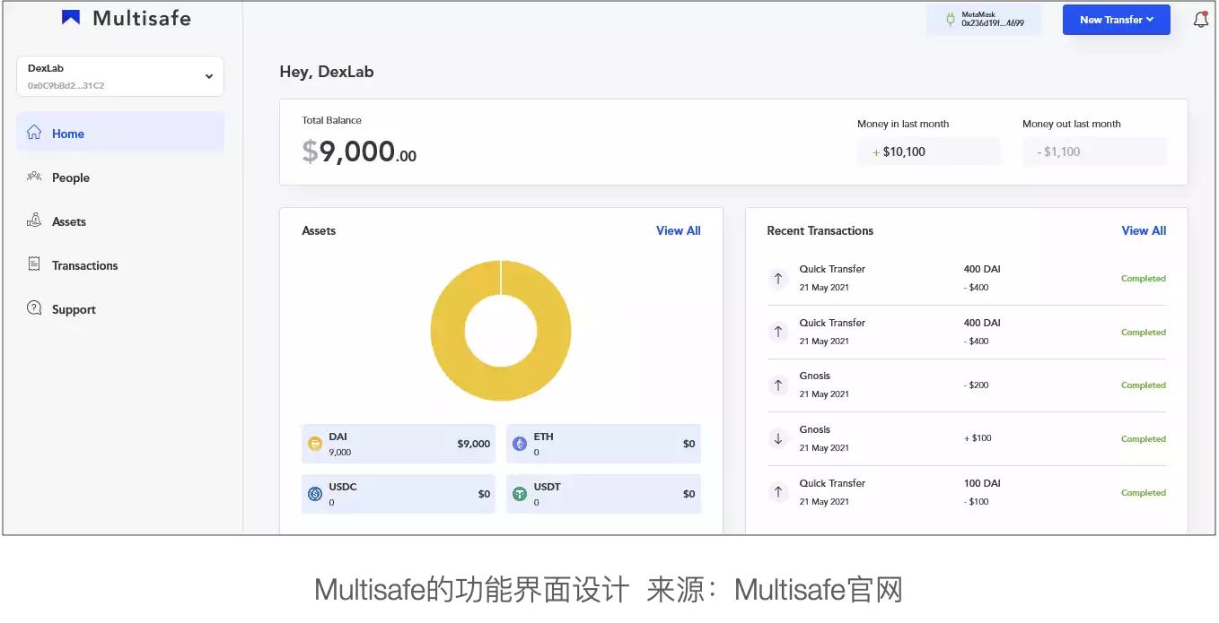
Task: Click the yellow donut chart
Action: (x=501, y=331)
